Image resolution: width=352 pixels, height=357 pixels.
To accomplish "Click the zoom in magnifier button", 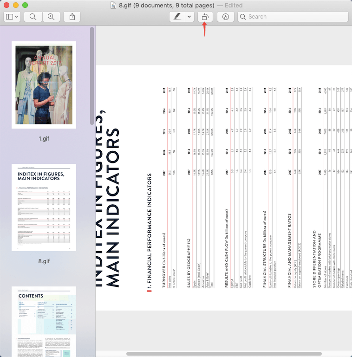I will 51,17.
